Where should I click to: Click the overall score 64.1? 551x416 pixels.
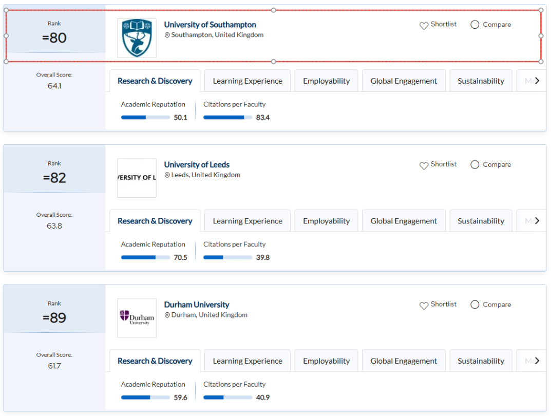point(54,86)
